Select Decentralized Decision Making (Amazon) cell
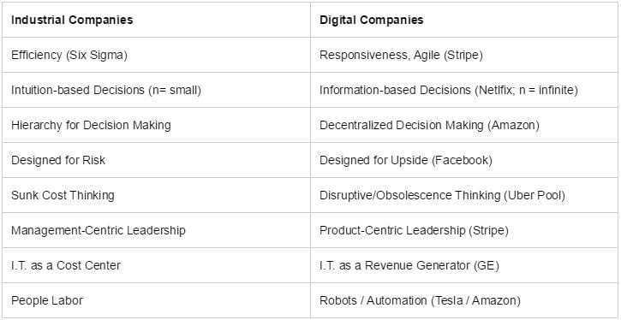The width and height of the screenshot is (621, 320). click(464, 125)
